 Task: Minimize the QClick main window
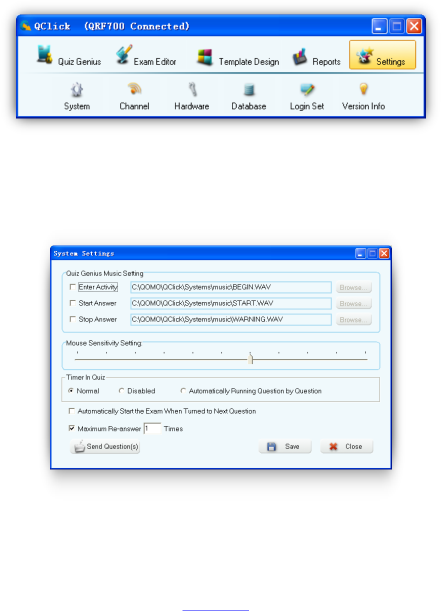(379, 26)
